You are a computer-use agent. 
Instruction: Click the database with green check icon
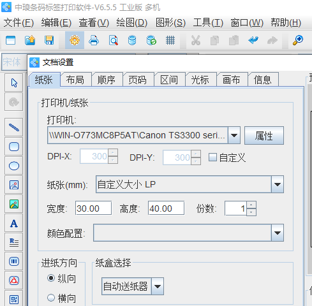(x=151, y=40)
